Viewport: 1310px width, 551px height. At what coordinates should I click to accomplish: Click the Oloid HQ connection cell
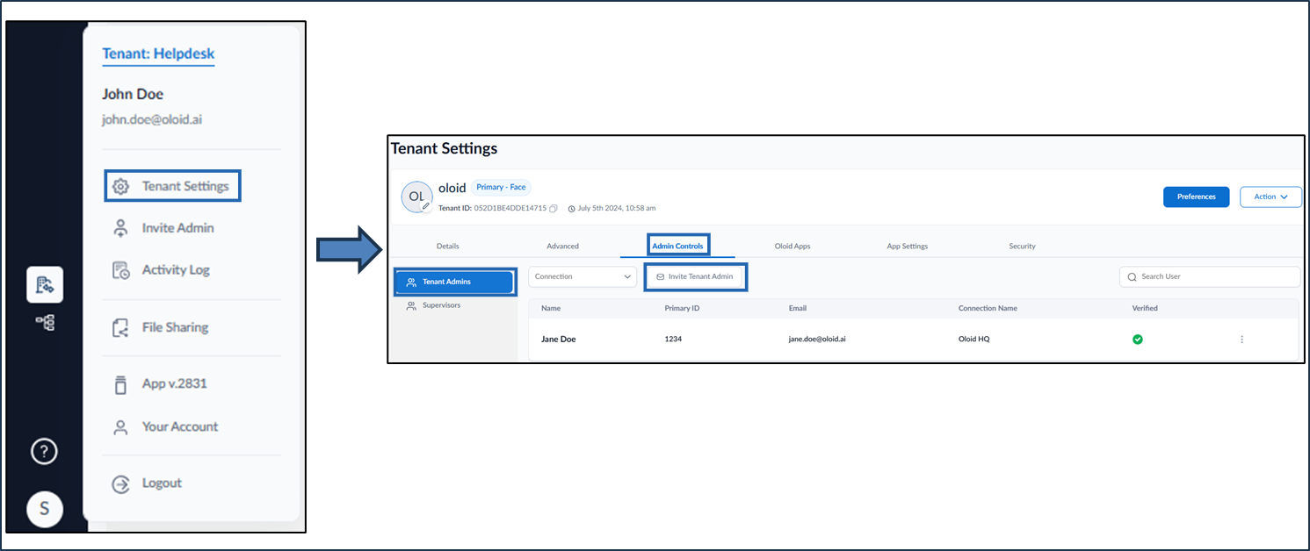coord(973,339)
